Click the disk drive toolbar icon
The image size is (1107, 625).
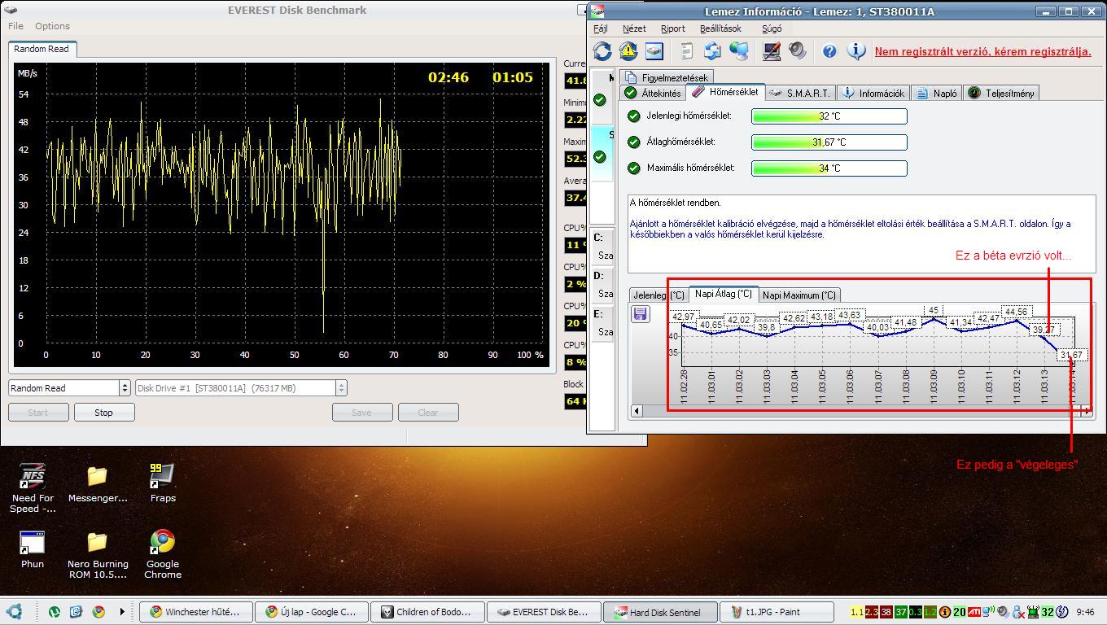pos(654,51)
